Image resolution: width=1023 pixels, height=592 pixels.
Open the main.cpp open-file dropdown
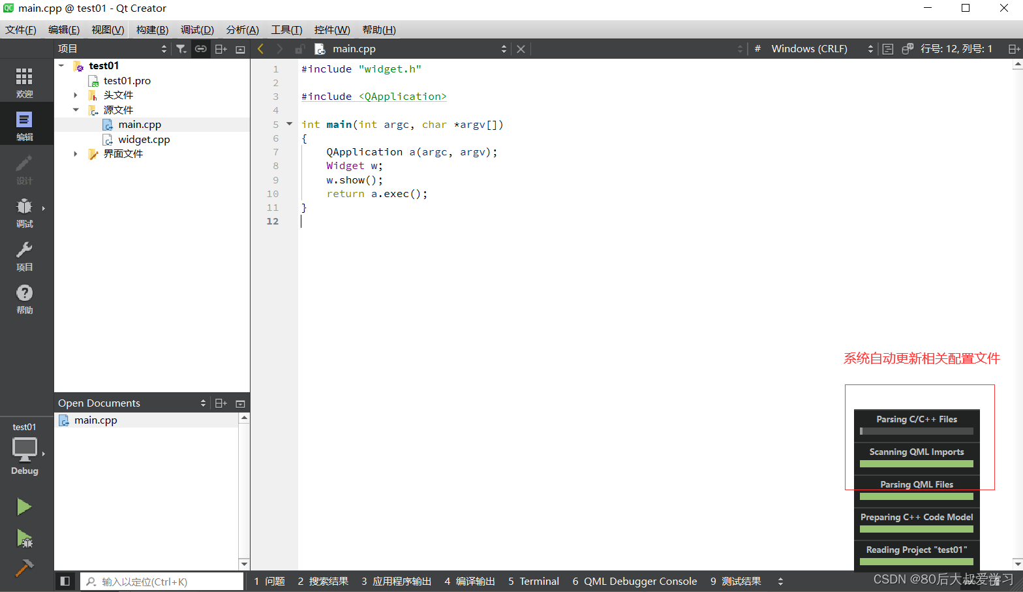pyautogui.click(x=411, y=49)
